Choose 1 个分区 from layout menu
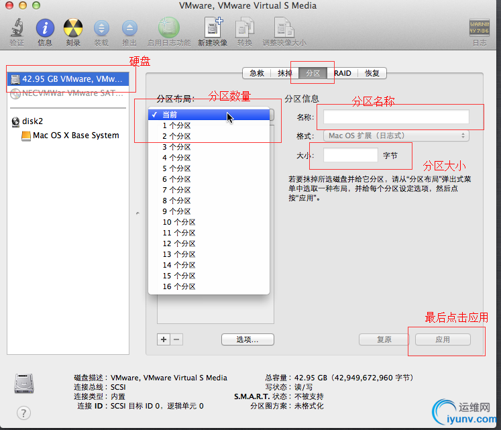Viewport: 501px width, 430px height. click(209, 125)
